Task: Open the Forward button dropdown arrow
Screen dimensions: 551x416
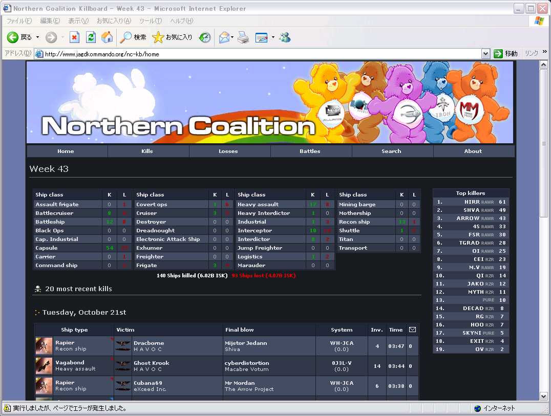Action: 63,37
